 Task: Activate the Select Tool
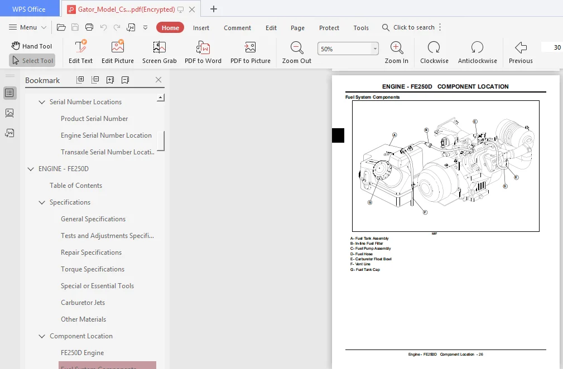click(x=32, y=61)
